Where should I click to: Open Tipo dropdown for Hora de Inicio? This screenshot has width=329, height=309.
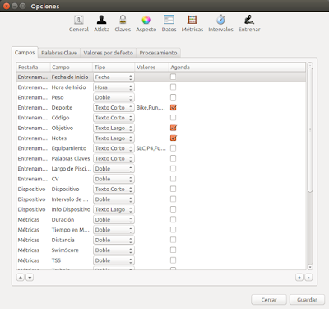pyautogui.click(x=114, y=87)
